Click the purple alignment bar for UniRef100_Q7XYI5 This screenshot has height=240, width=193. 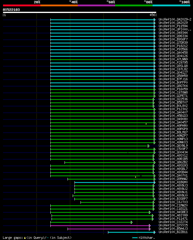[x=100, y=226]
